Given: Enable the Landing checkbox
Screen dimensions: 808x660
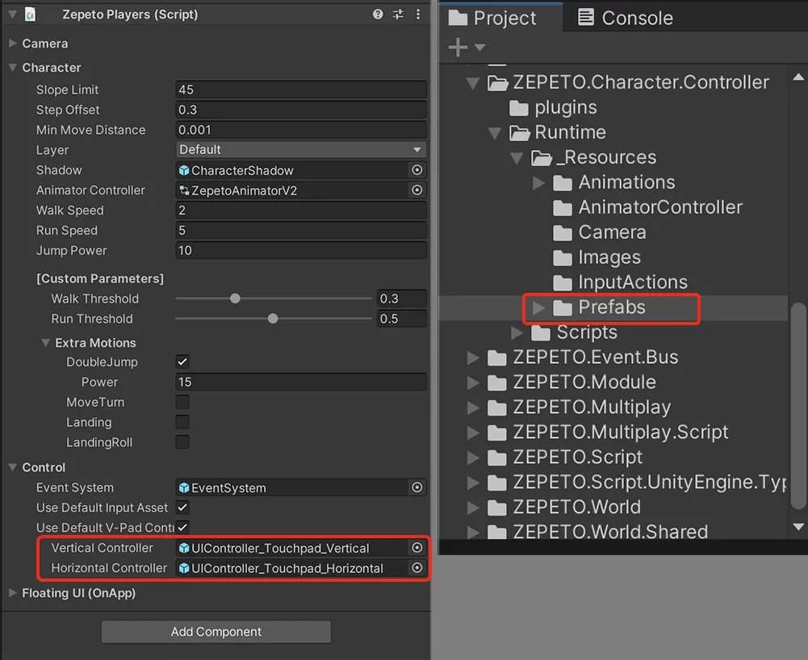Looking at the screenshot, I should coord(182,422).
